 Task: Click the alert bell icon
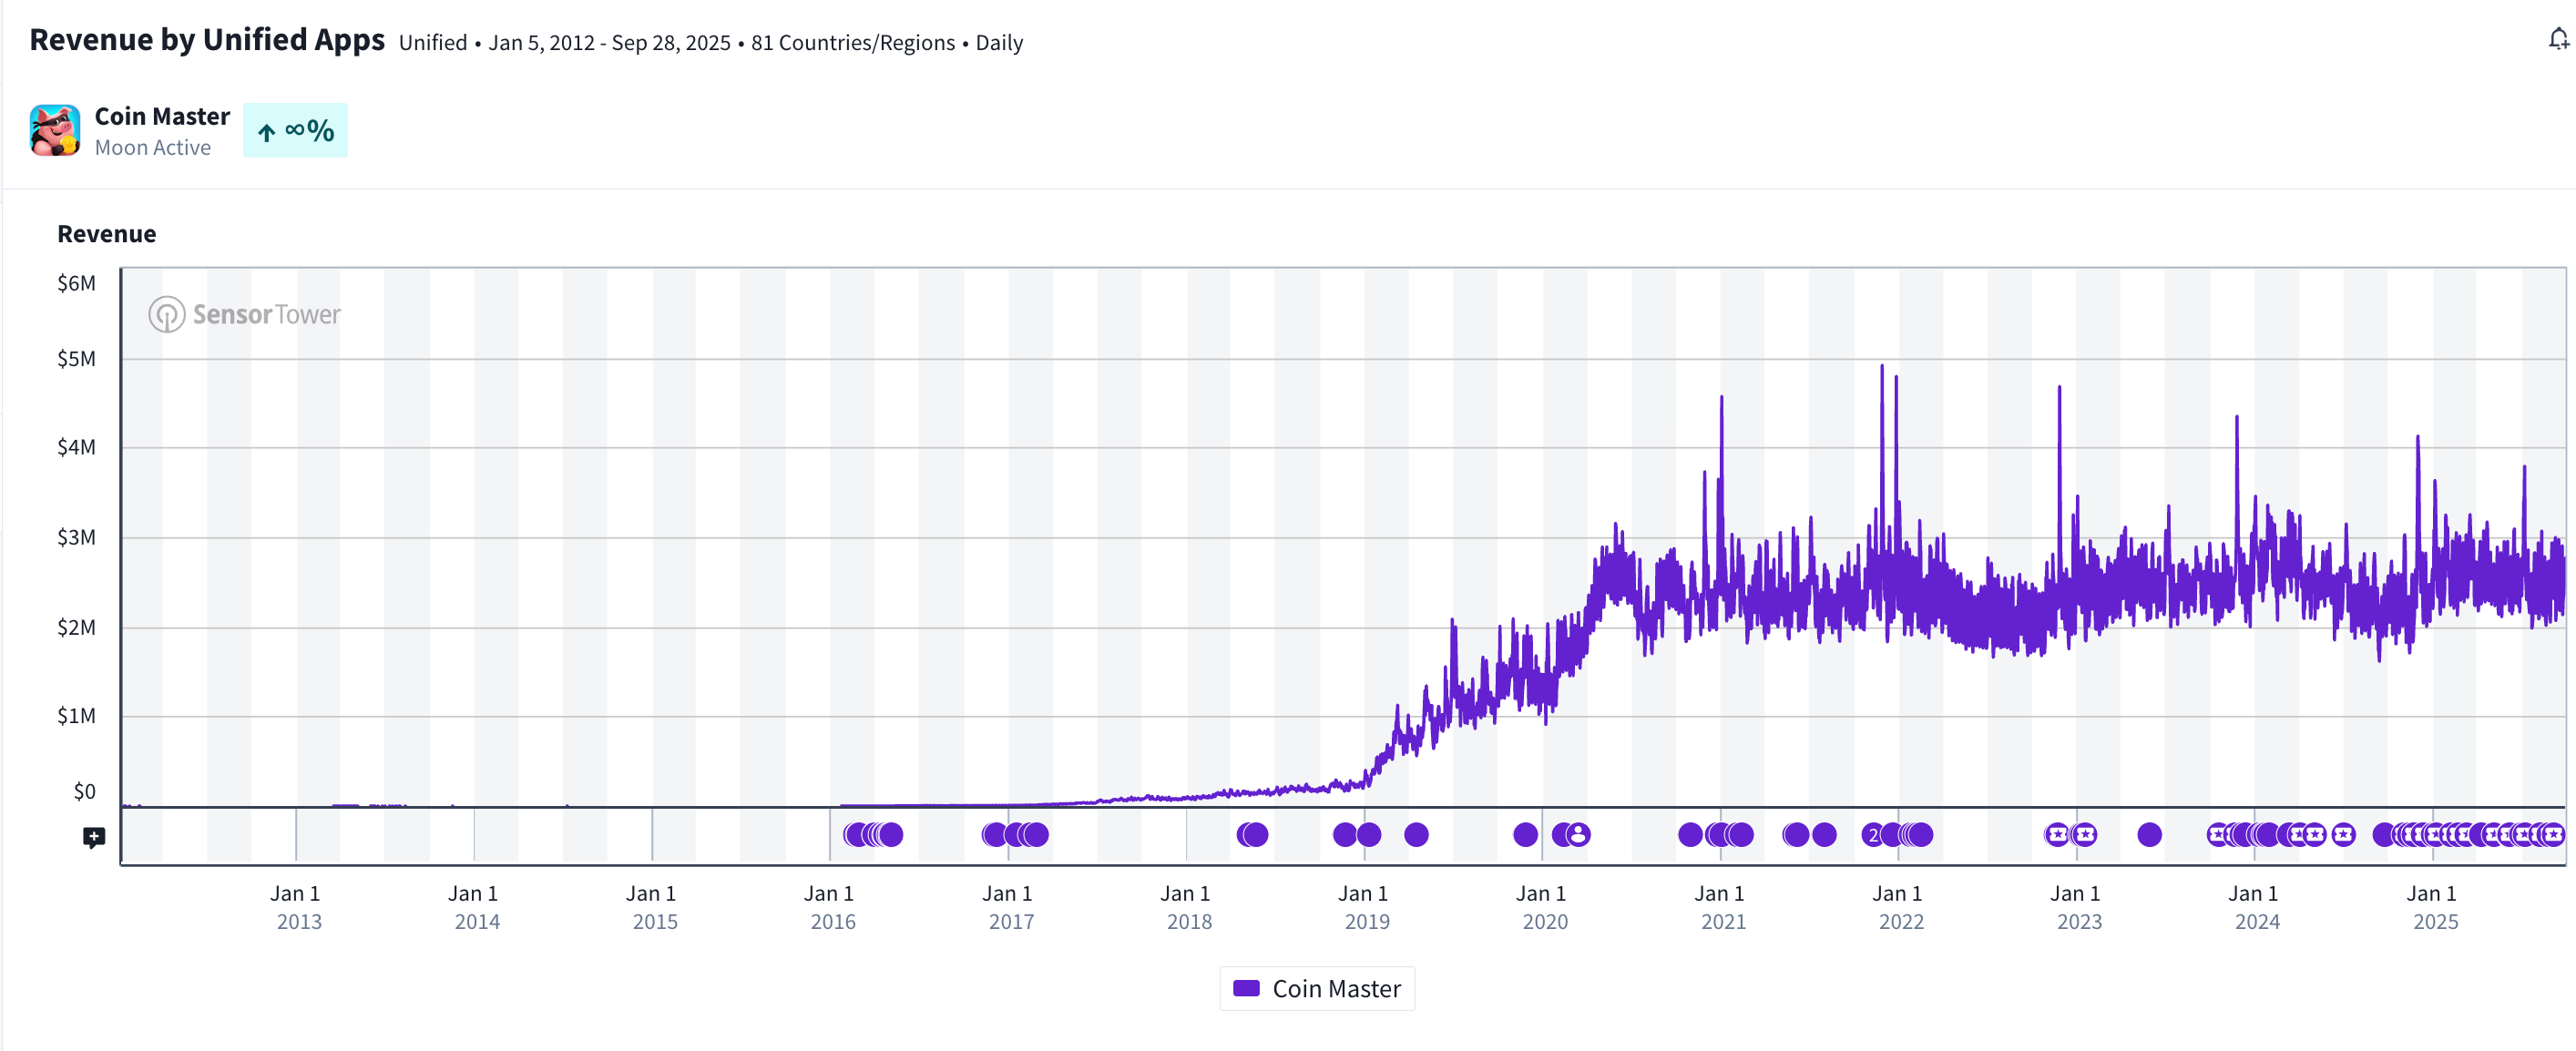[2557, 39]
